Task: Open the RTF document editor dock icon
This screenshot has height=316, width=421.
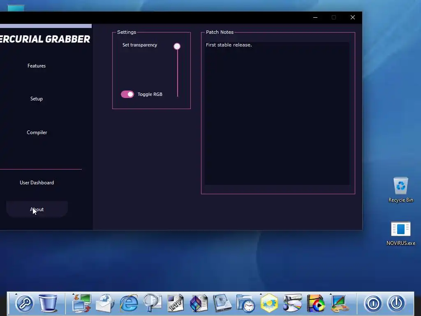Action: (x=176, y=303)
